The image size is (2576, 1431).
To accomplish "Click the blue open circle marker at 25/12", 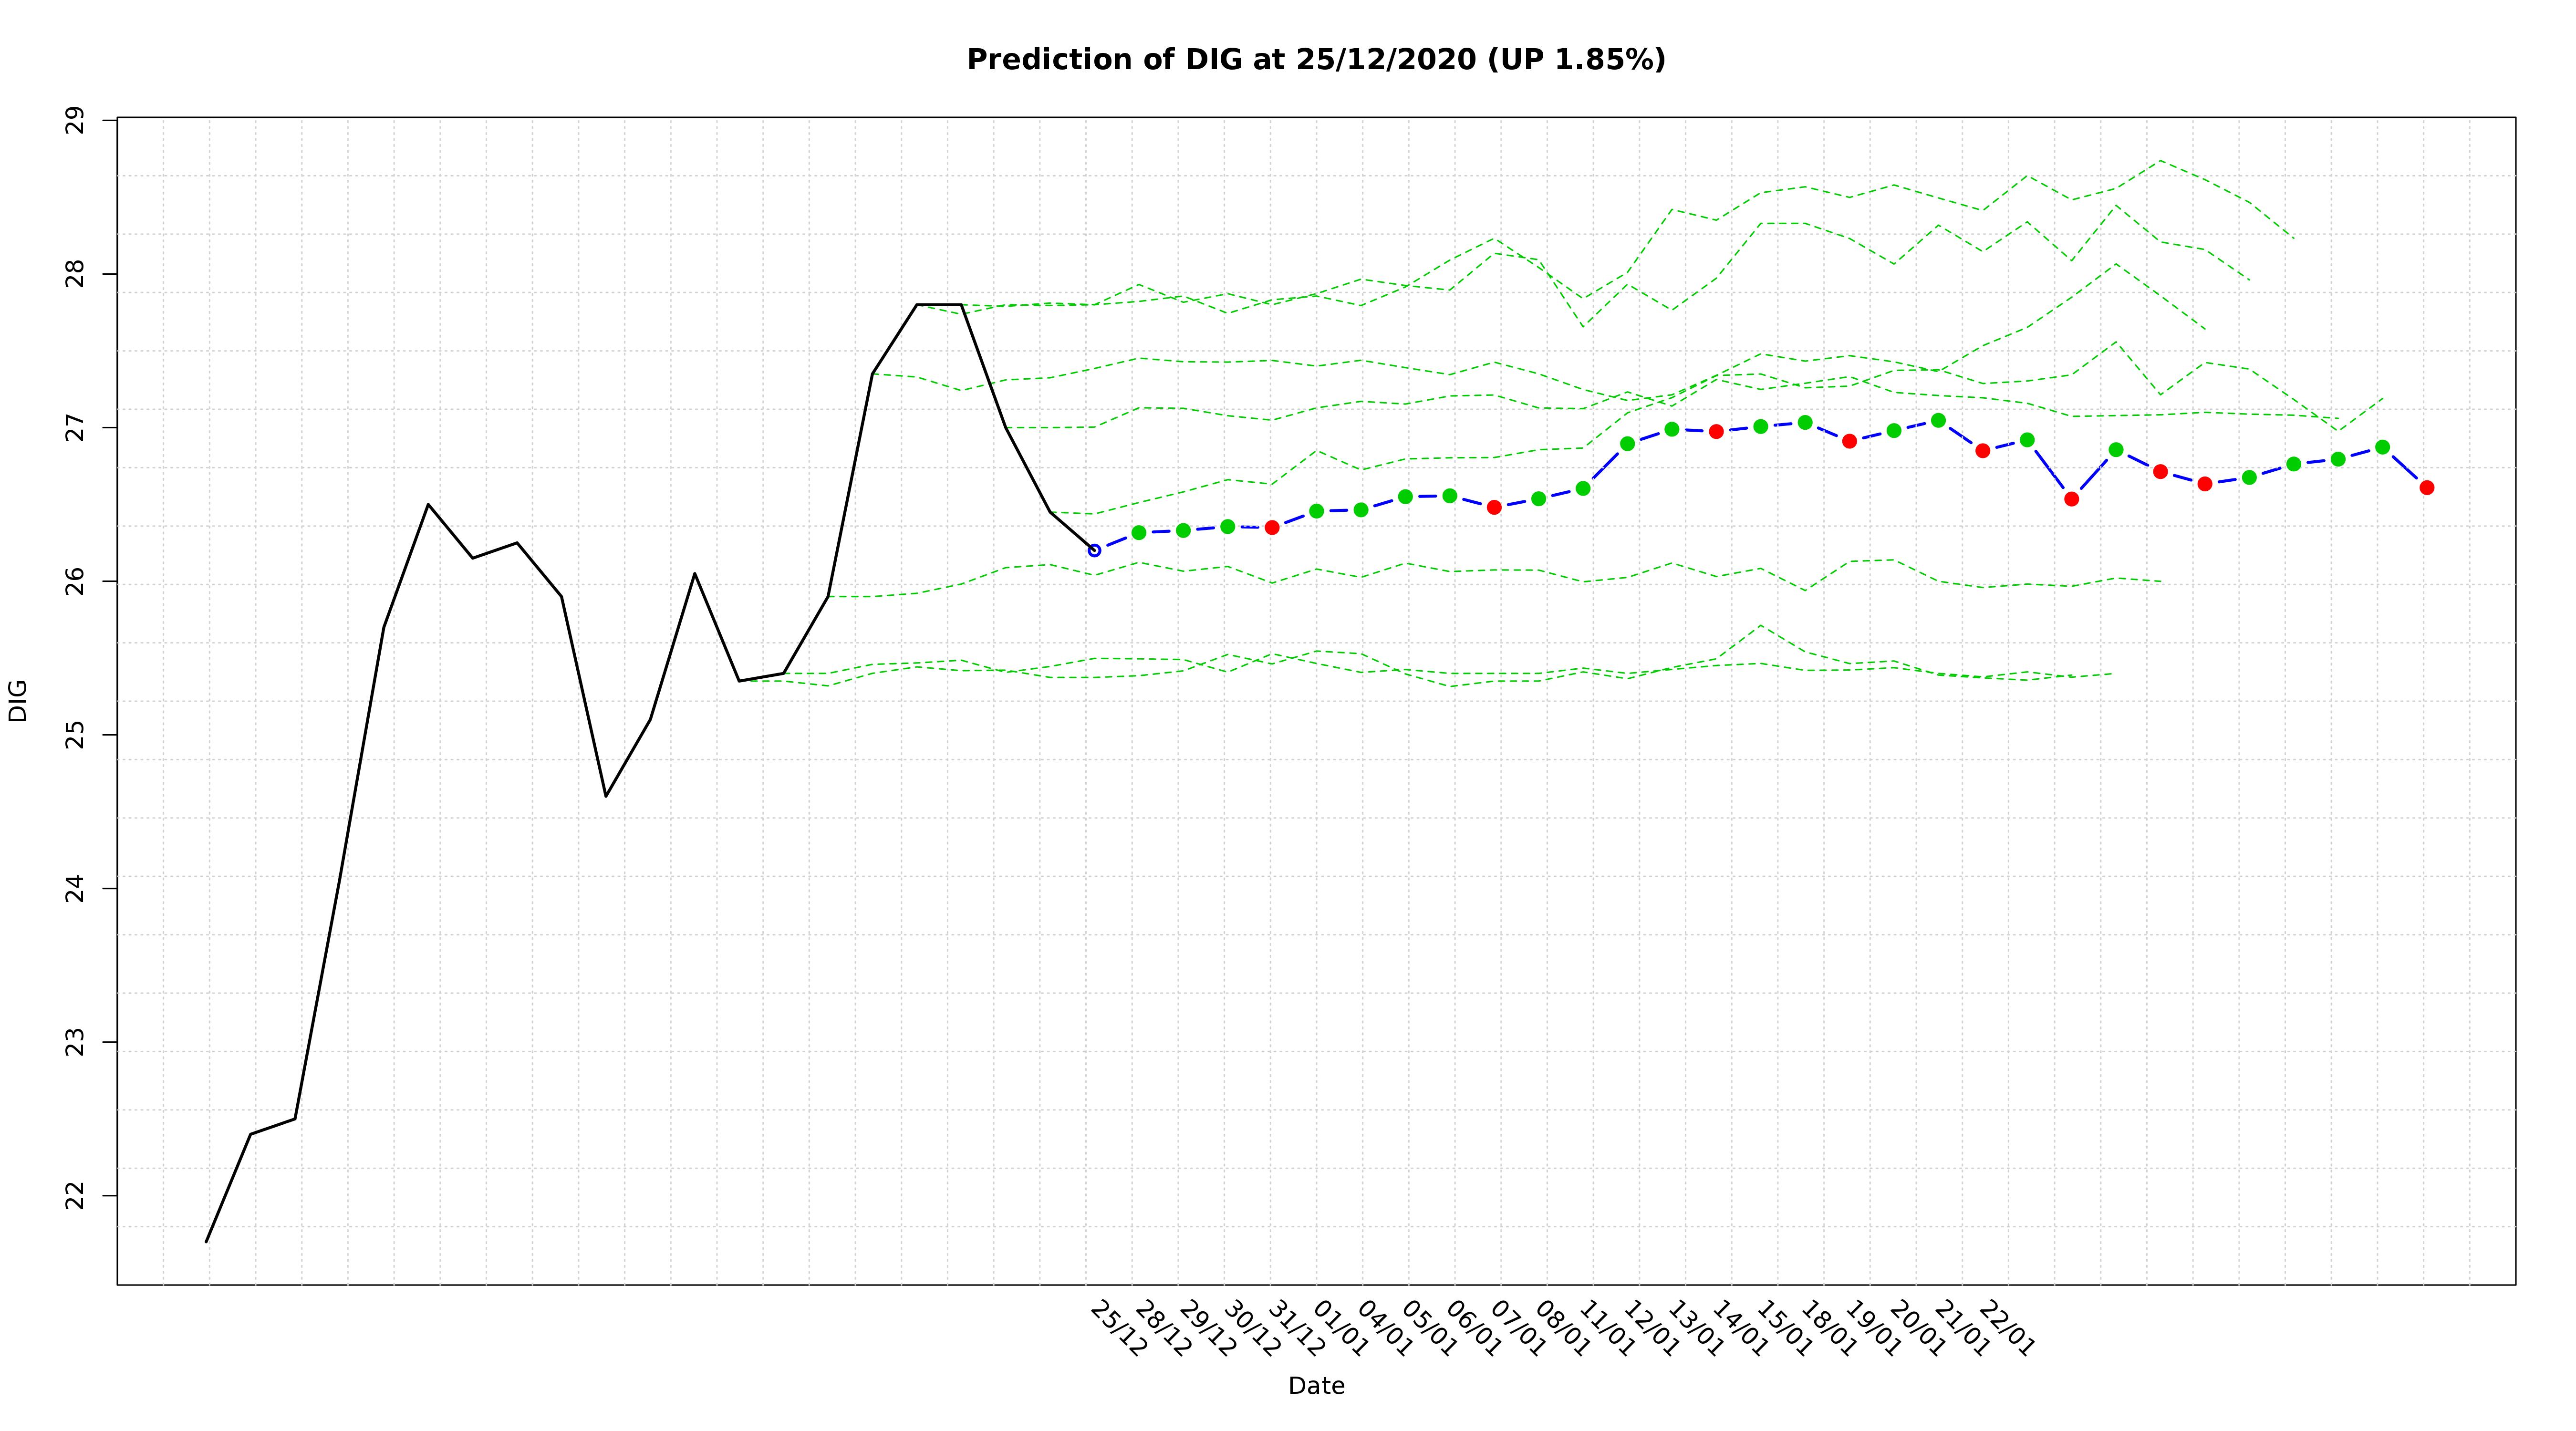I will point(1094,550).
